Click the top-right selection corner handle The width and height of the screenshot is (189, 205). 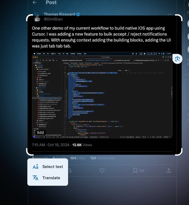(179, 17)
